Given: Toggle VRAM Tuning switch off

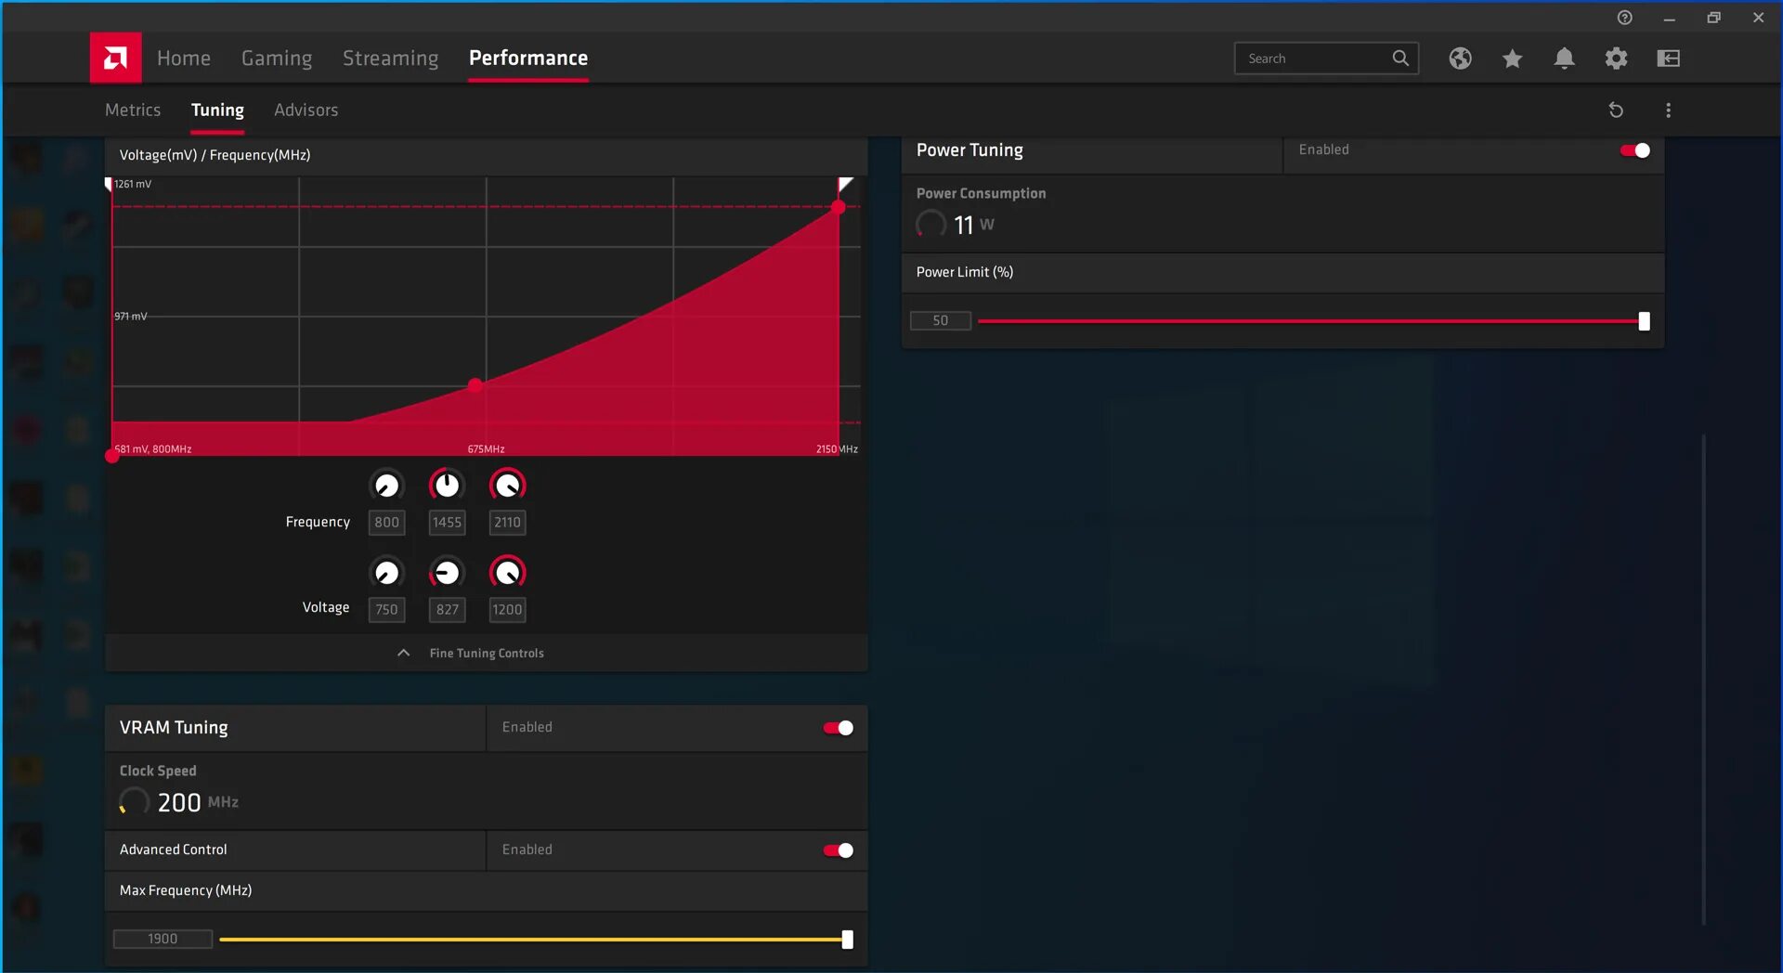Looking at the screenshot, I should click(x=838, y=728).
